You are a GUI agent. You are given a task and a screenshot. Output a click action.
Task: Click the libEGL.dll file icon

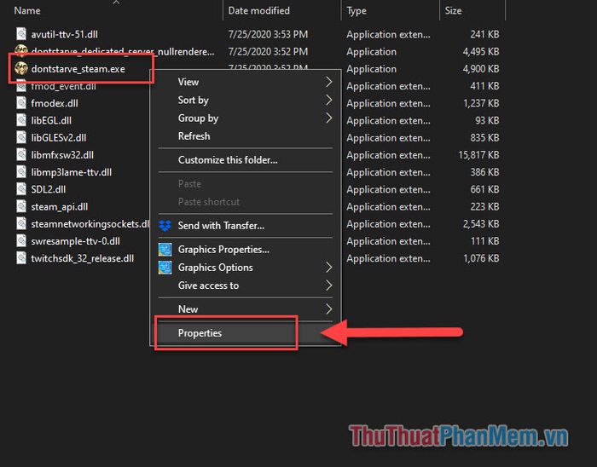(21, 120)
